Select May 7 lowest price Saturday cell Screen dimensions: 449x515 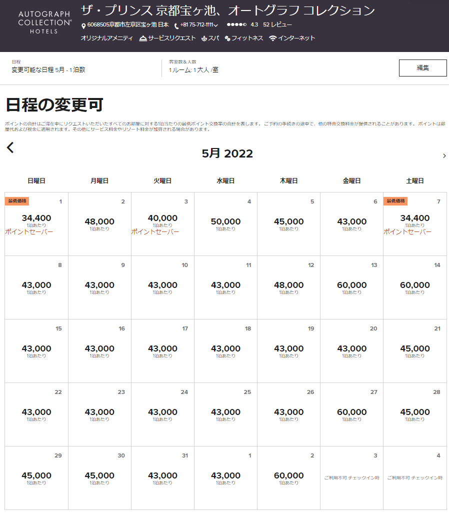tap(414, 223)
